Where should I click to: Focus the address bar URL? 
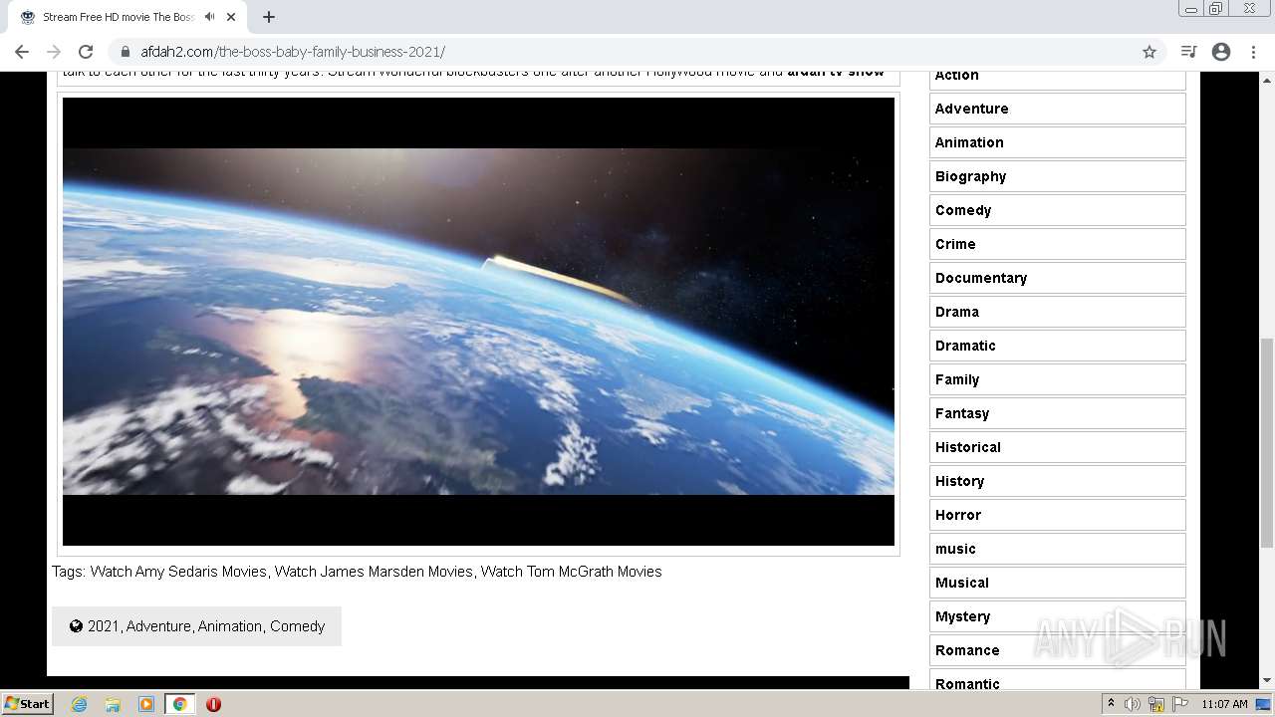click(293, 52)
